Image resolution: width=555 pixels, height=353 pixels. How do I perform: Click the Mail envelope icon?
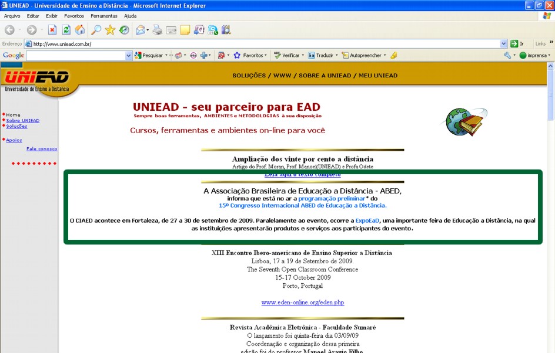click(141, 30)
